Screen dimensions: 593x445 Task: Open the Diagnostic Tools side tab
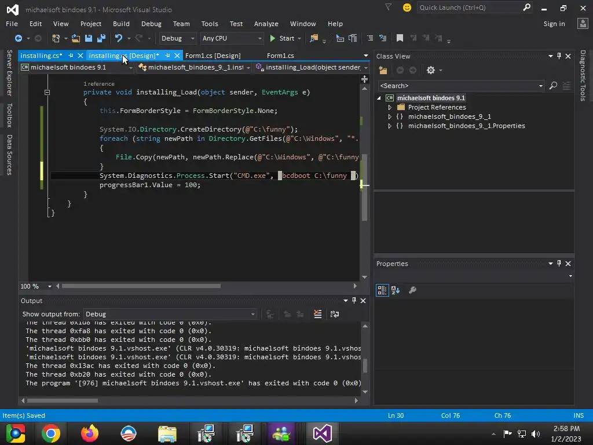click(583, 75)
